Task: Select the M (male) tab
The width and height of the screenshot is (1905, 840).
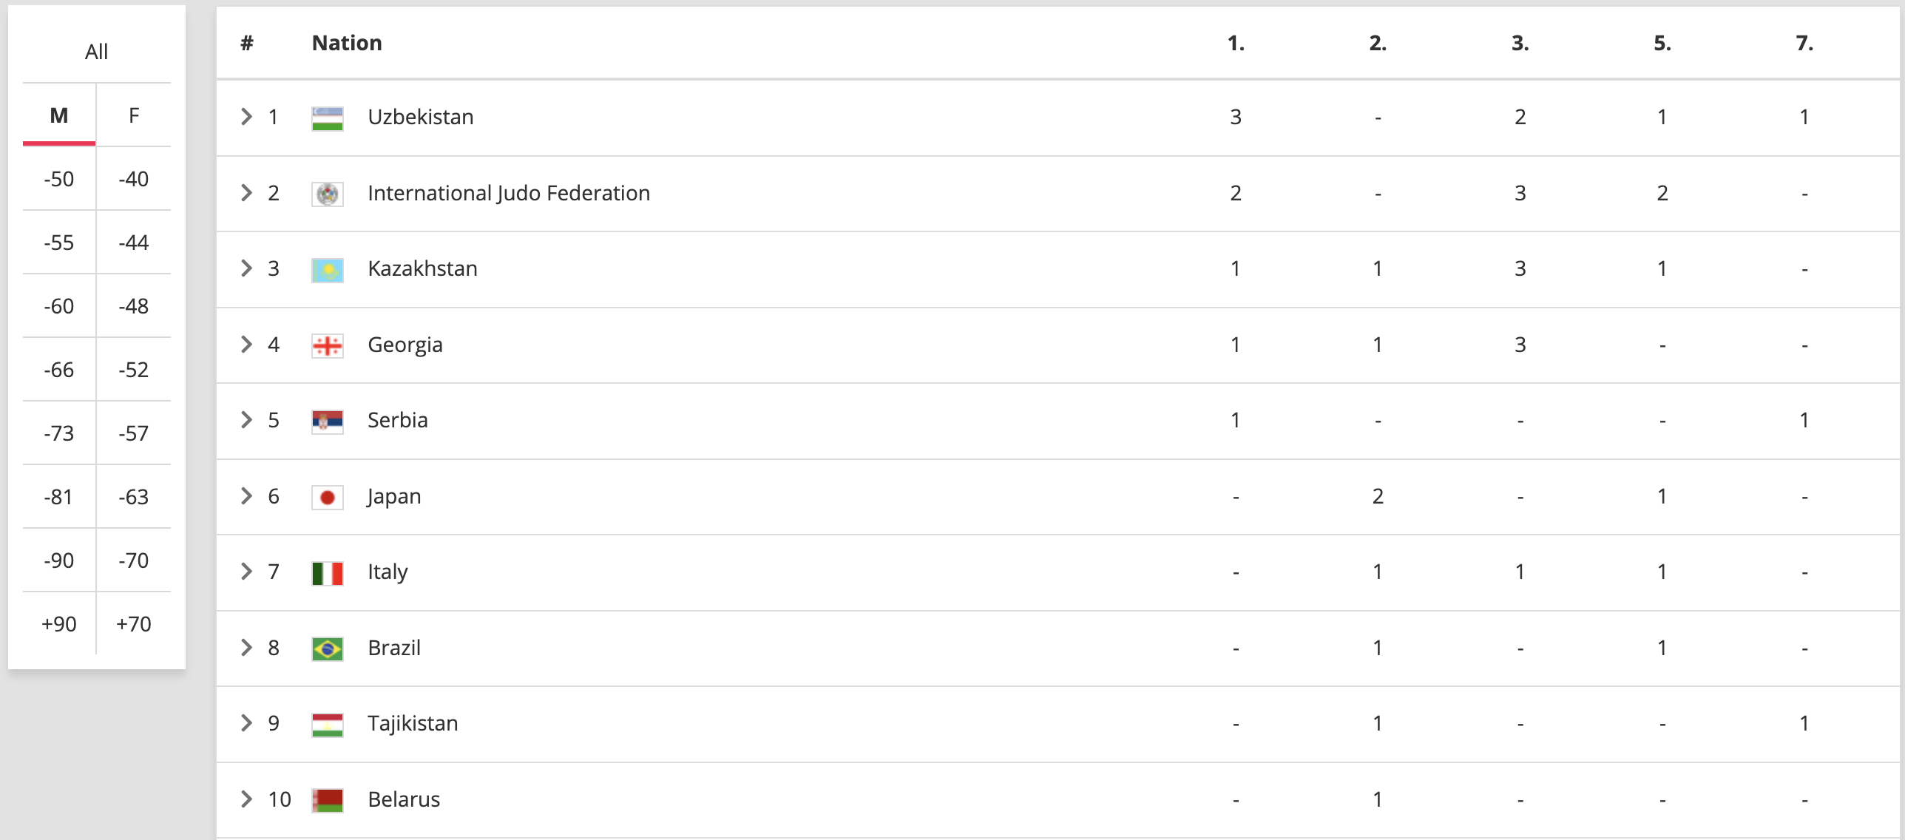Action: 59,115
